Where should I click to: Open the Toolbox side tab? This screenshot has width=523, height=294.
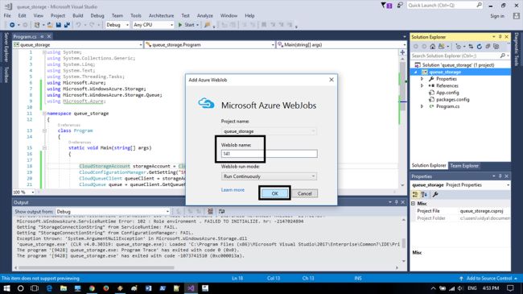pos(6,74)
